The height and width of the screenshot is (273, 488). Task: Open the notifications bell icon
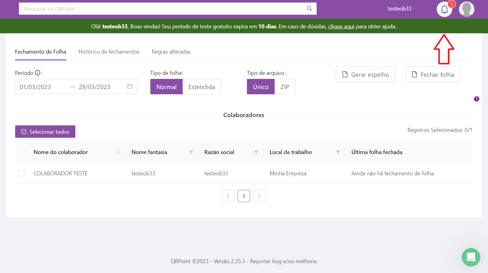tap(444, 9)
